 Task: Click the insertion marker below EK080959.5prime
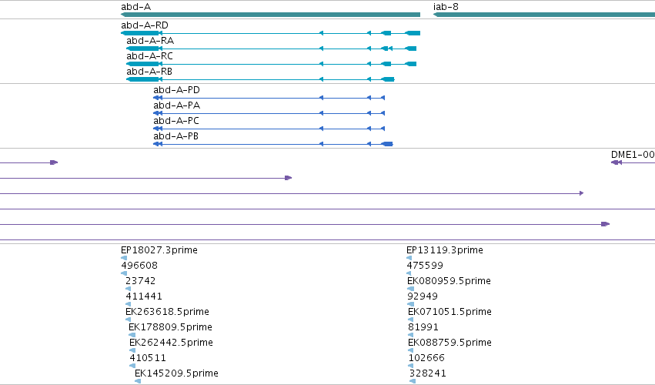coord(411,289)
